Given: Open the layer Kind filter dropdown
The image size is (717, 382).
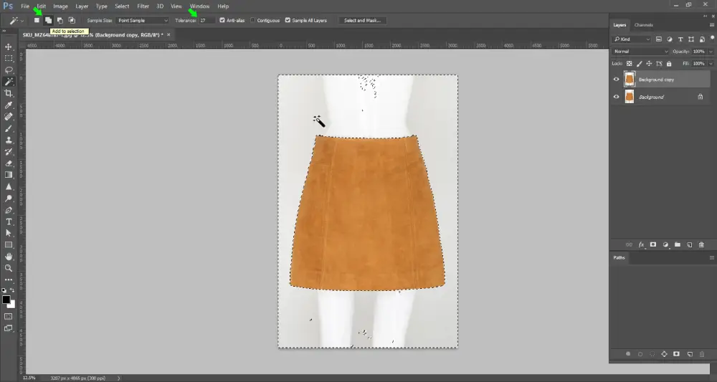Looking at the screenshot, I should pyautogui.click(x=632, y=39).
